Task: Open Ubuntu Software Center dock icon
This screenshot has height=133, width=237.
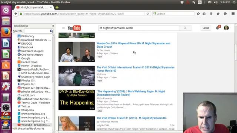Action: point(6,65)
